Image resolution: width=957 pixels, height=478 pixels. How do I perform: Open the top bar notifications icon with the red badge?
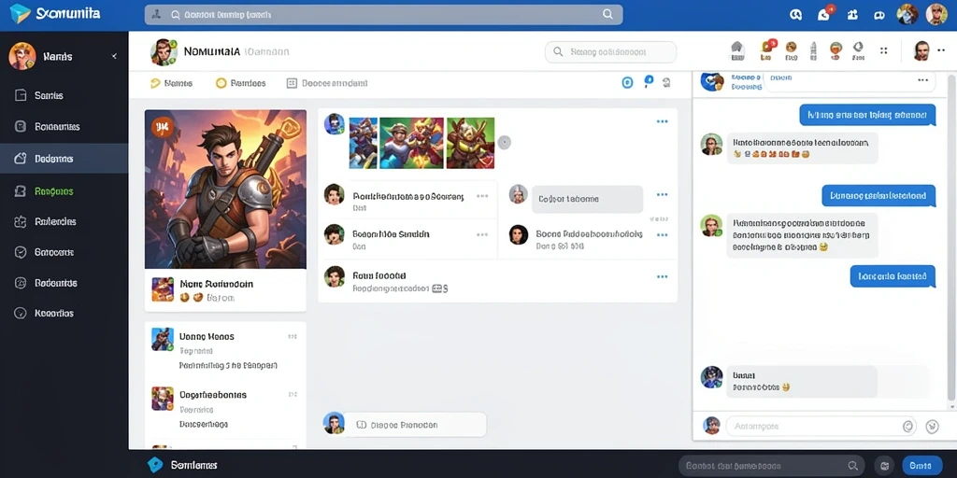[x=824, y=14]
